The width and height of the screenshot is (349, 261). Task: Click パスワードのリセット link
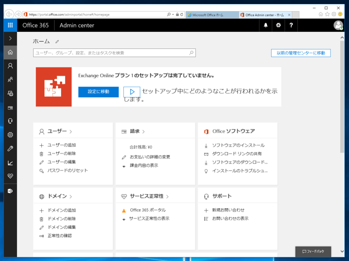67,170
